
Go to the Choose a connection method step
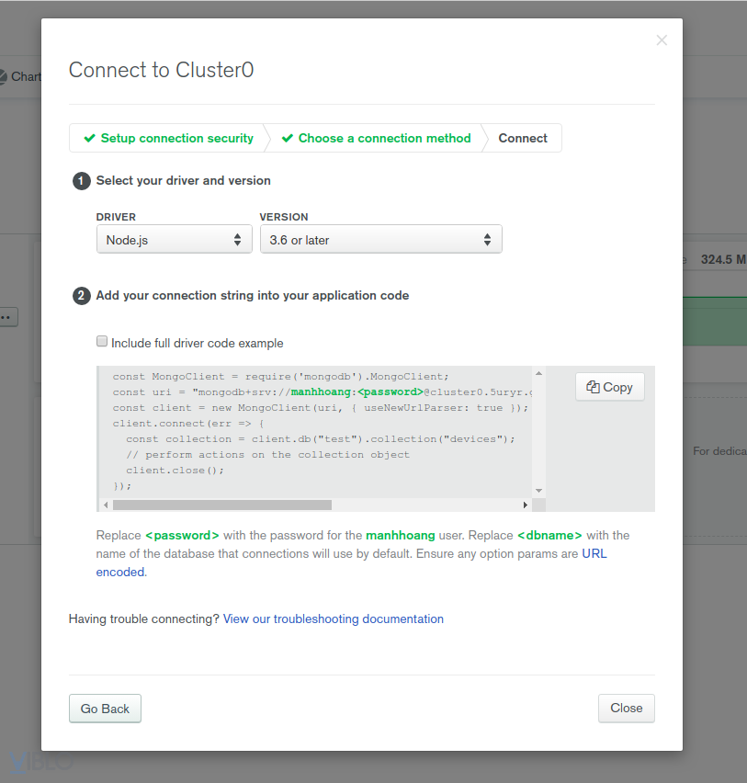coord(384,139)
